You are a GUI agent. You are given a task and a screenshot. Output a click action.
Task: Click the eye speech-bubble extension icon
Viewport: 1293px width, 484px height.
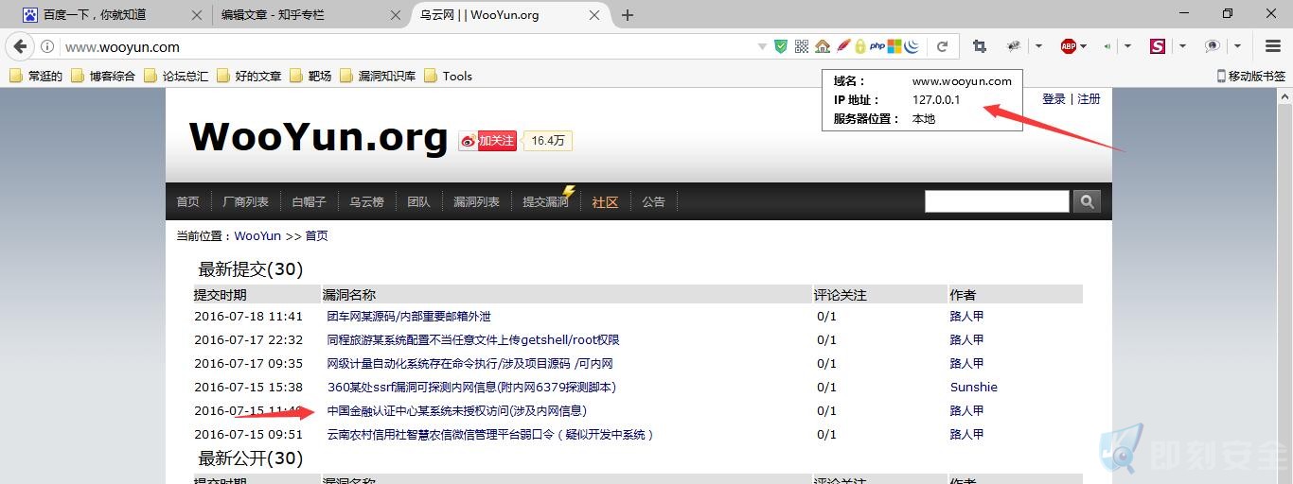(1213, 46)
